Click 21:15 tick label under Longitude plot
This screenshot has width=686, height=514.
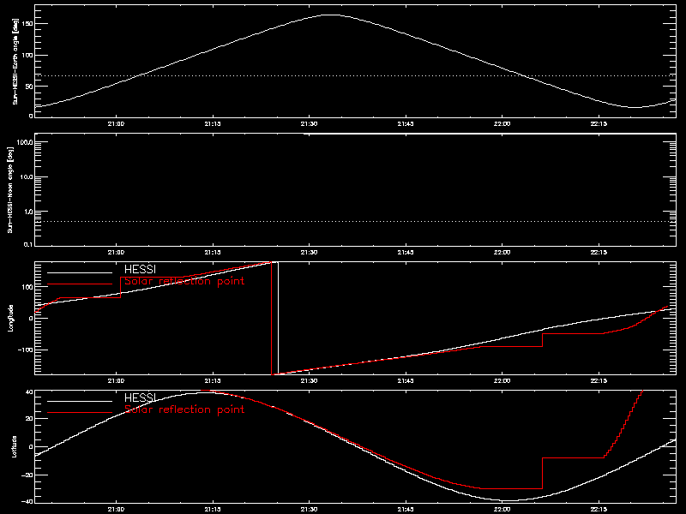(x=213, y=380)
